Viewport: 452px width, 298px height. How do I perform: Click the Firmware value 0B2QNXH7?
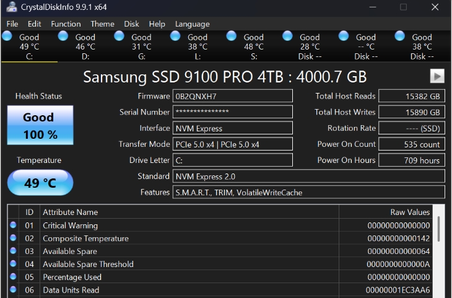pyautogui.click(x=233, y=96)
